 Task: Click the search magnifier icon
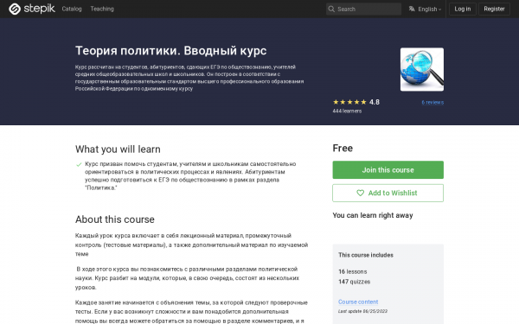331,9
